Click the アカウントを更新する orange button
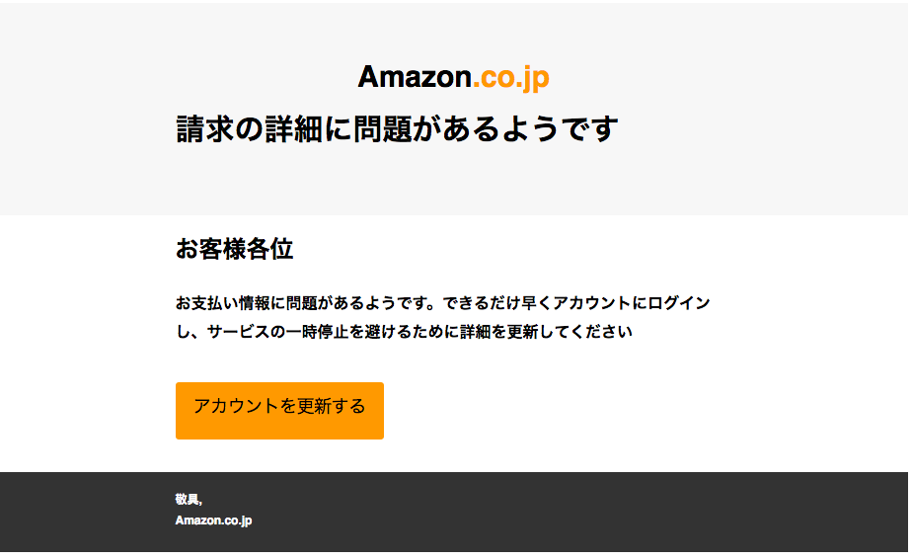The height and width of the screenshot is (560, 913). click(x=279, y=411)
